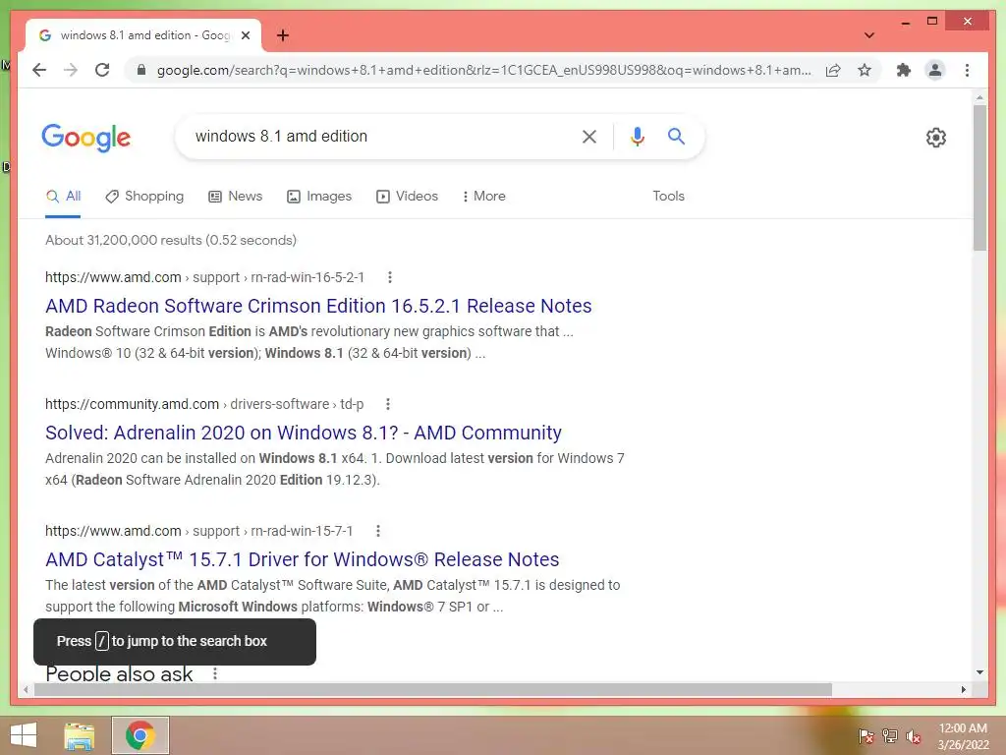Open Google quick settings gear
This screenshot has height=755, width=1006.
coord(936,137)
